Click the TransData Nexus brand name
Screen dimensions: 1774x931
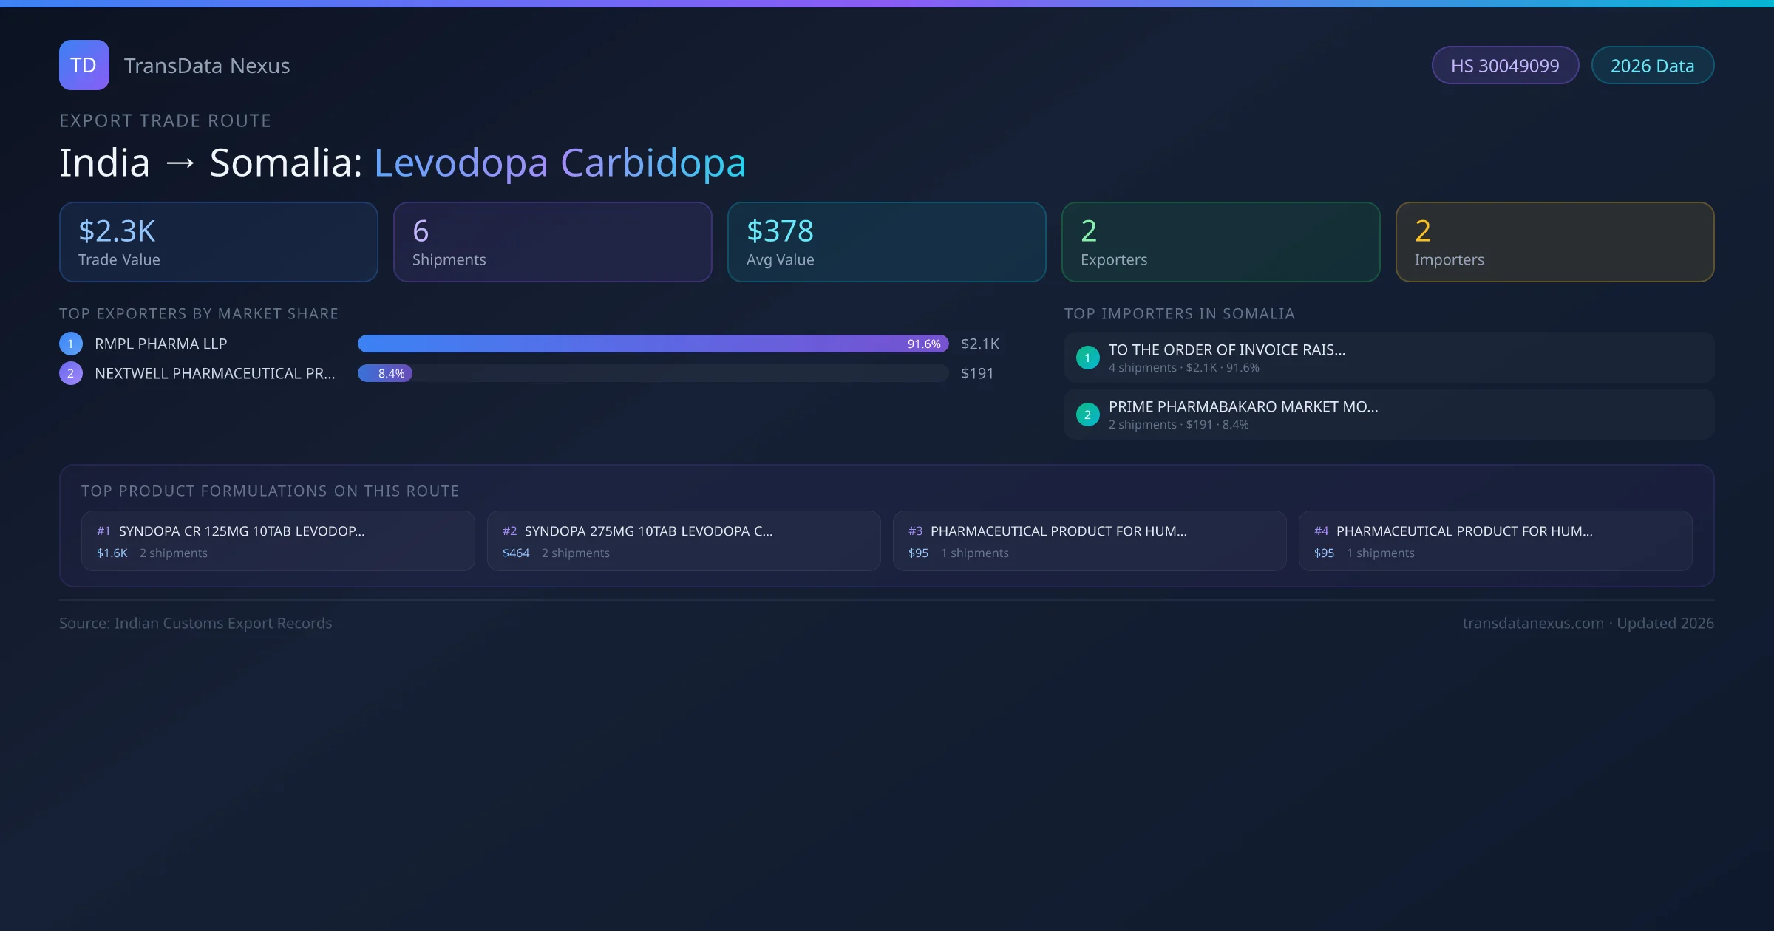point(207,66)
